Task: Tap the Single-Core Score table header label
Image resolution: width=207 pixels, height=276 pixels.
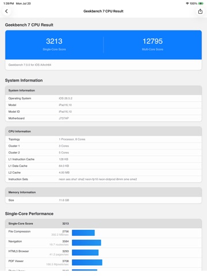Action: 21,224
